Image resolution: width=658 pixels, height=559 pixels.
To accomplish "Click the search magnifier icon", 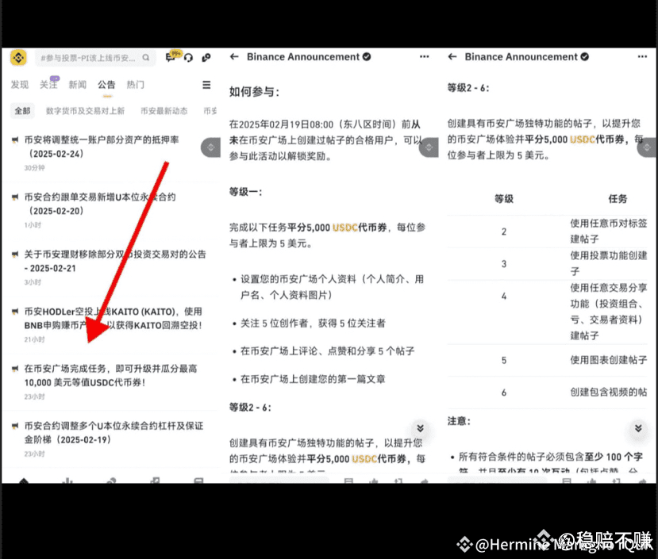I will pyautogui.click(x=145, y=57).
